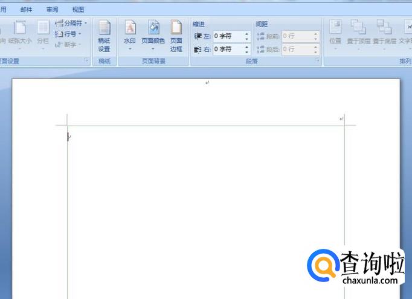Open the Watermark (水印) menu icon
Viewport: 412px width, 299px height.
click(x=130, y=34)
